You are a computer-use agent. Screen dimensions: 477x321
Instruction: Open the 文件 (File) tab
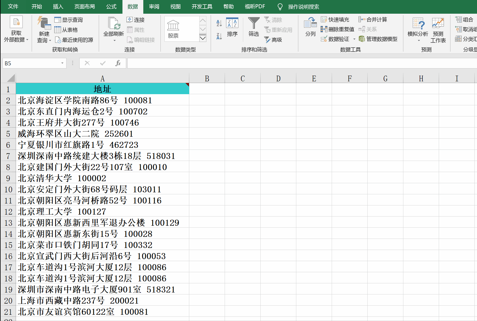pyautogui.click(x=13, y=7)
